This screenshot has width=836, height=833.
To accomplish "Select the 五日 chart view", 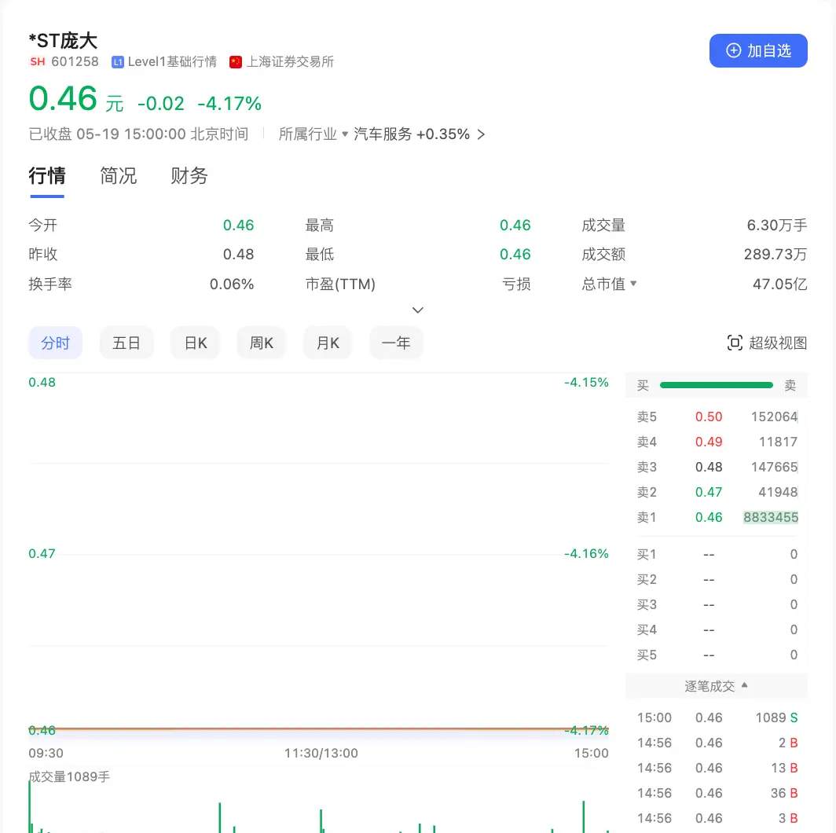I will (126, 343).
